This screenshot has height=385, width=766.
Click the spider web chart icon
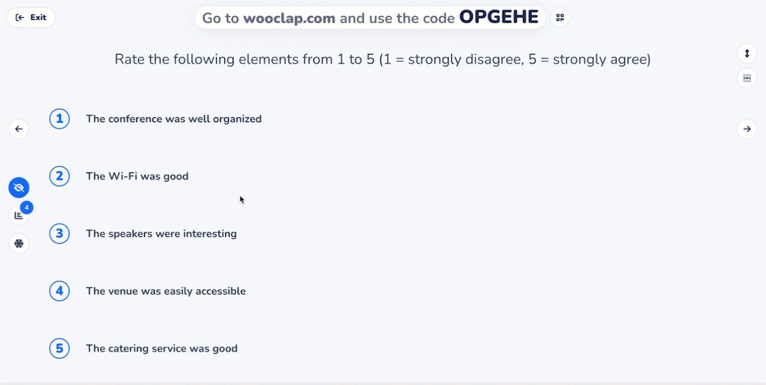19,244
